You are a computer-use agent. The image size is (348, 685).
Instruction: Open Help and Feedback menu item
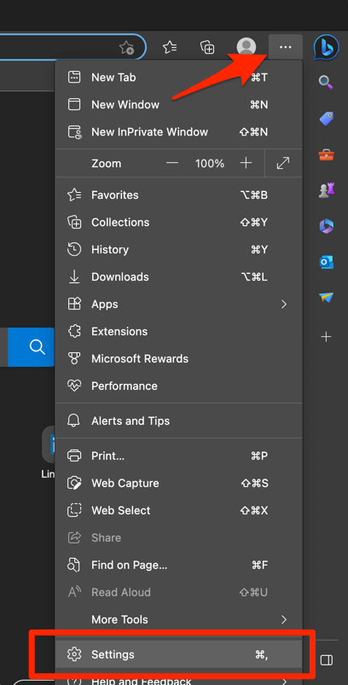tap(178, 679)
